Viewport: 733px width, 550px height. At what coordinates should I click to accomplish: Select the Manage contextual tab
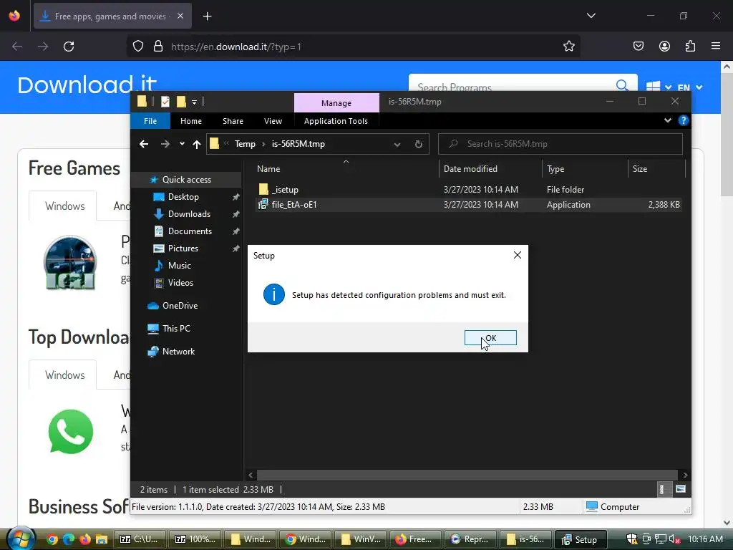tap(336, 103)
